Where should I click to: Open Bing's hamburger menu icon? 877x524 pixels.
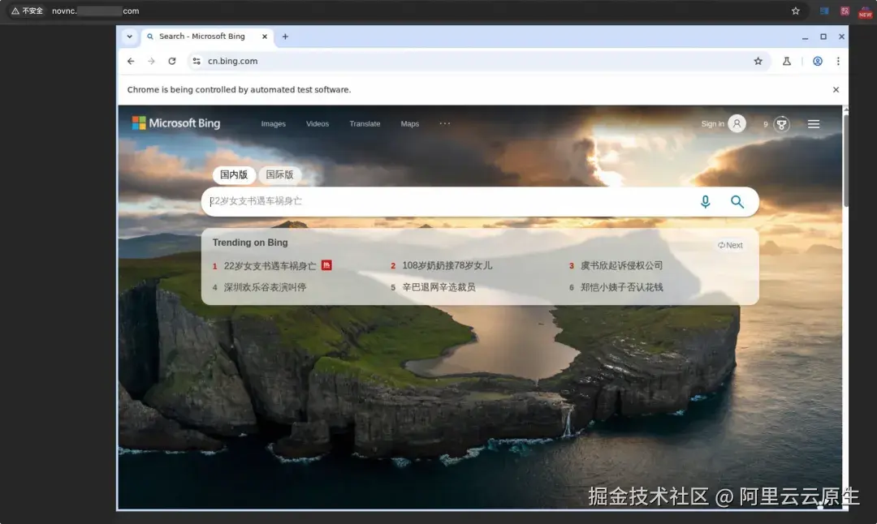click(x=813, y=123)
